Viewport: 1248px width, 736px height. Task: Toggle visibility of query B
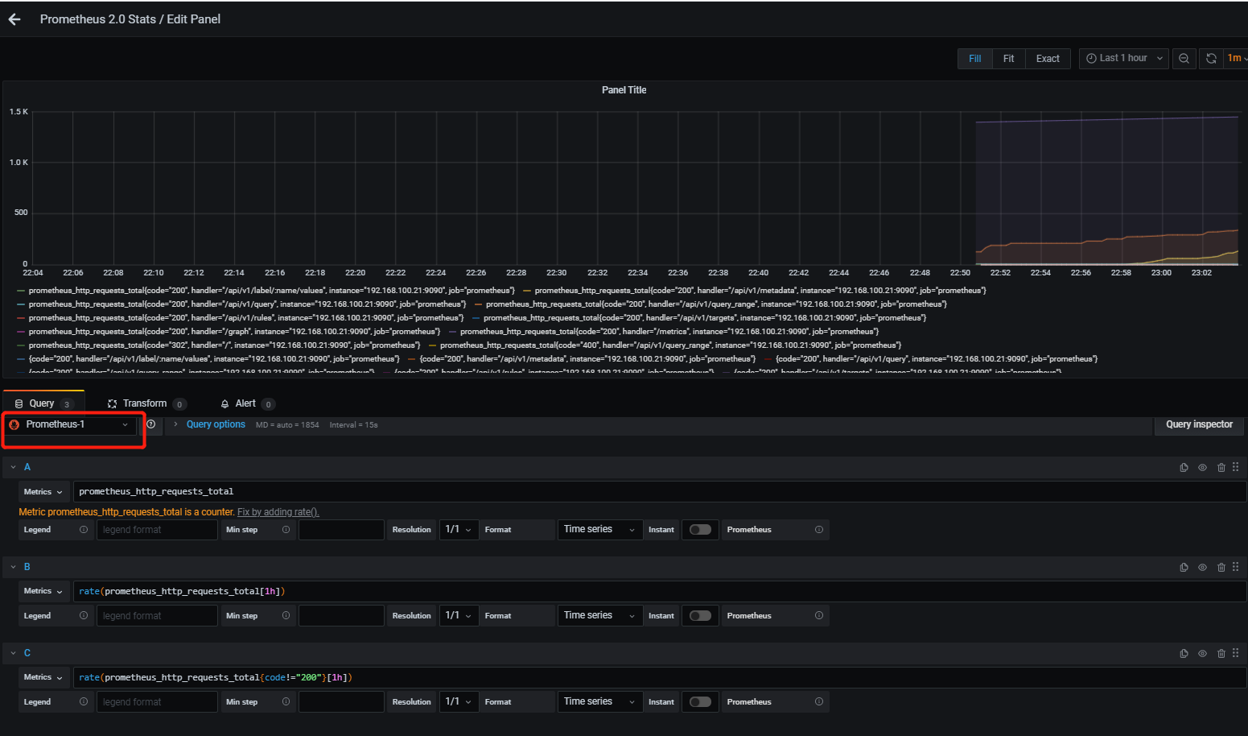pos(1202,567)
